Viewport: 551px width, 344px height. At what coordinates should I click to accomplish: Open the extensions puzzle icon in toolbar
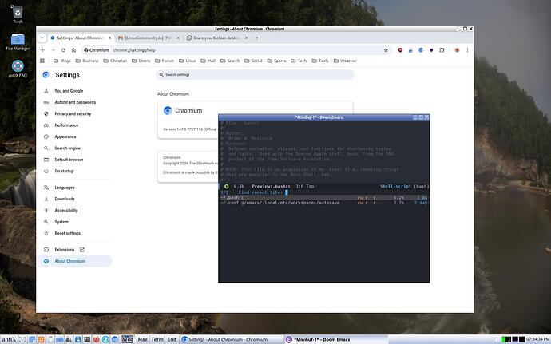coord(442,50)
